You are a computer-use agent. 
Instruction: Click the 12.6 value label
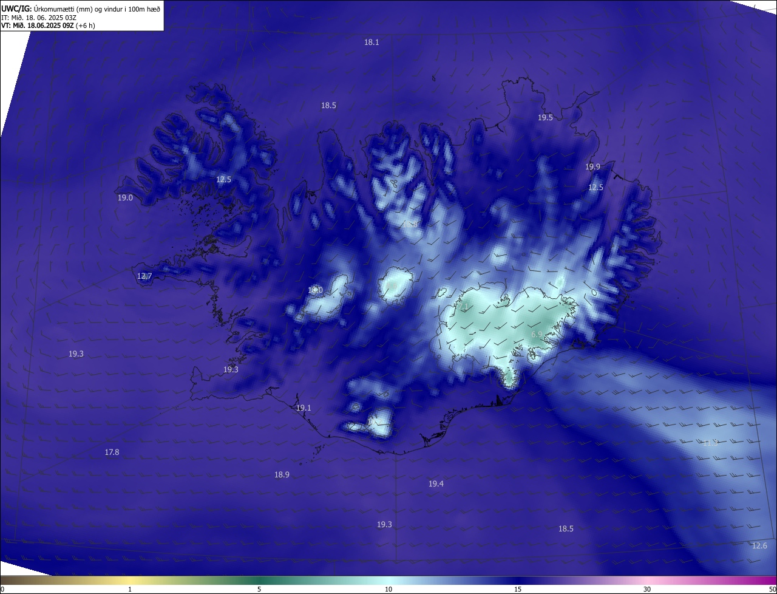click(x=759, y=546)
